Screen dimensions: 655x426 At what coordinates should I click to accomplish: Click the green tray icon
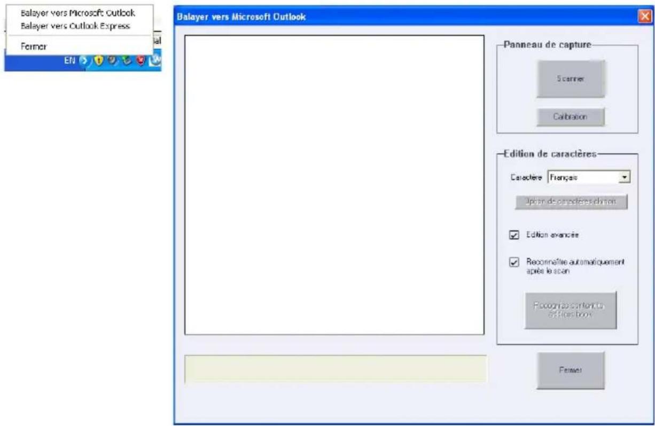click(127, 61)
